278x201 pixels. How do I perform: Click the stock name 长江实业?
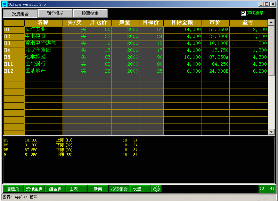(35, 29)
